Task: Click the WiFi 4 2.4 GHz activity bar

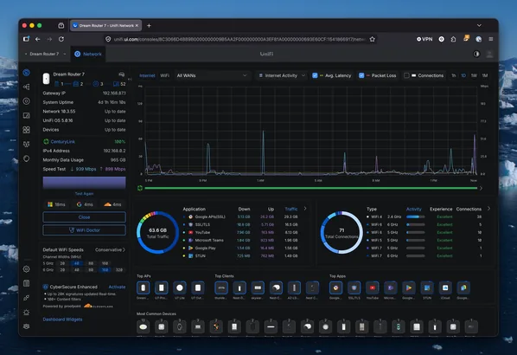Action: pos(416,217)
